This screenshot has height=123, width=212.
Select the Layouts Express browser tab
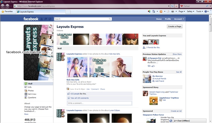(x=41, y=12)
